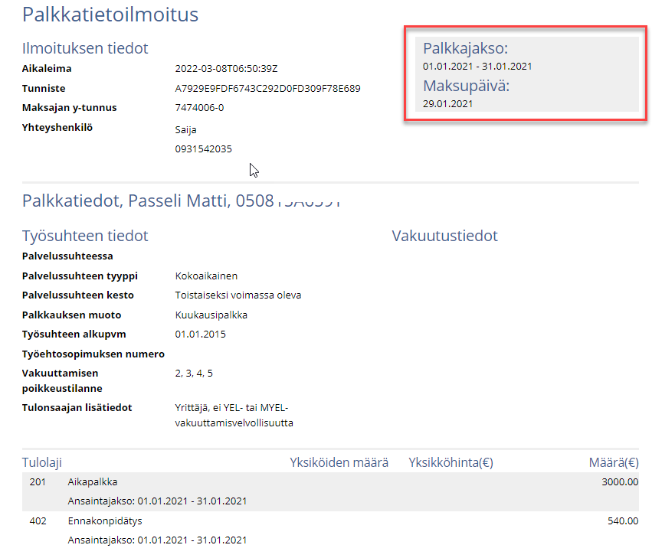Click the Aikaleima timestamp value

[x=225, y=68]
